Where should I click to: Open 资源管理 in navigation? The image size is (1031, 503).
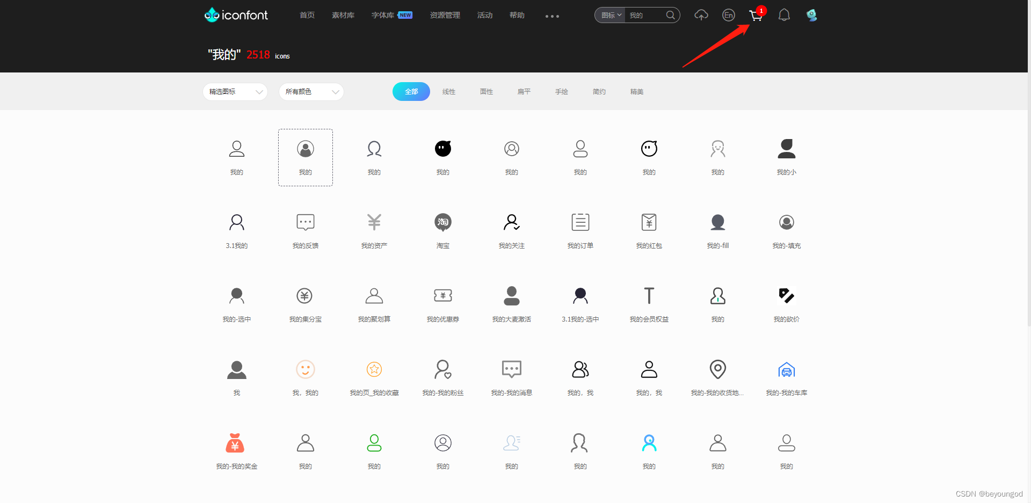click(x=445, y=15)
